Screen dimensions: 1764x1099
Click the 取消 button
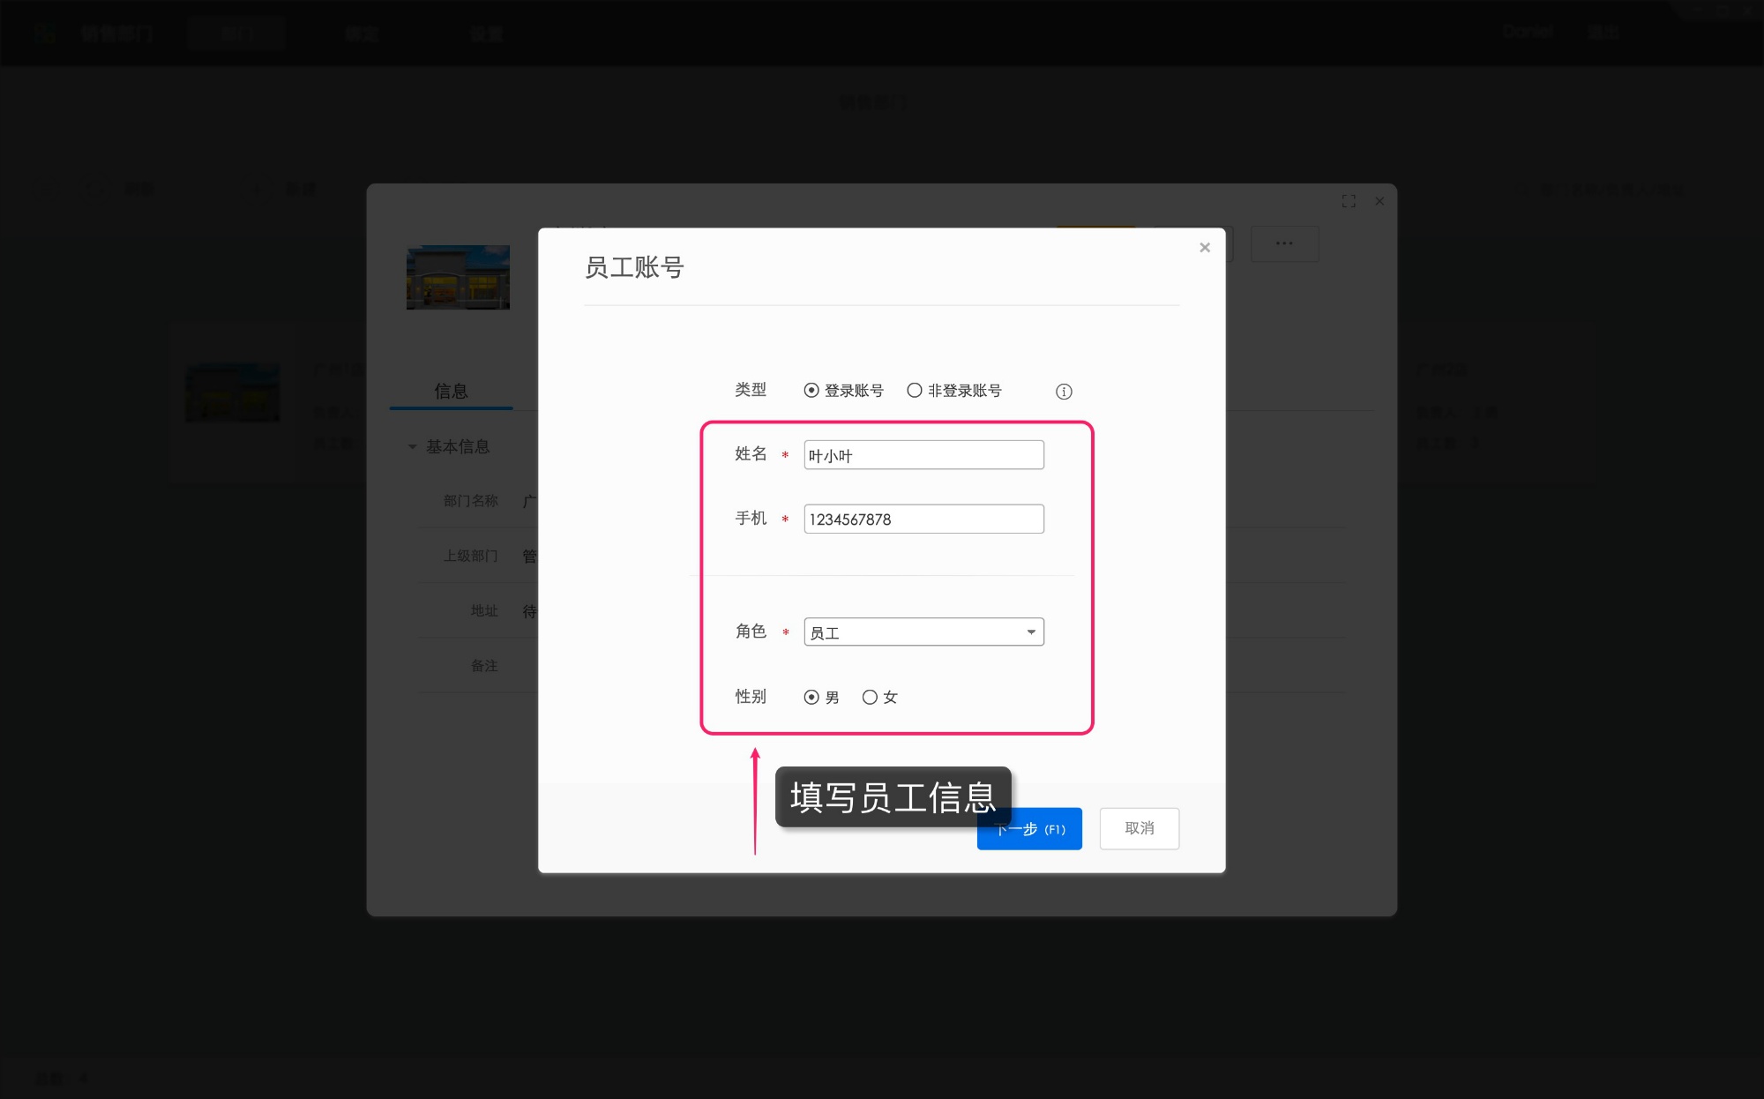point(1139,828)
